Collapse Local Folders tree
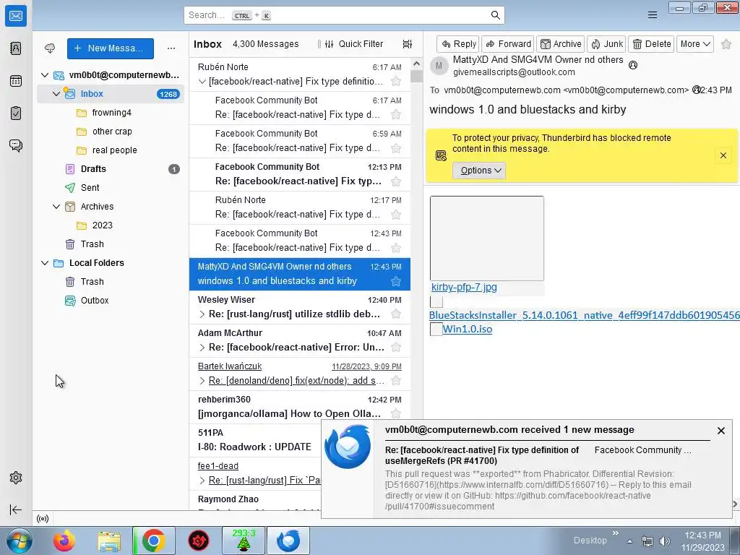The image size is (740, 555). click(45, 263)
